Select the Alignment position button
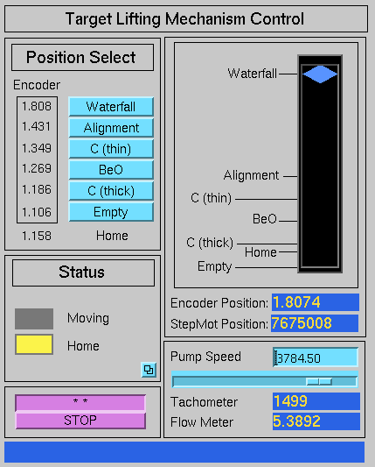375x467 pixels. click(111, 128)
